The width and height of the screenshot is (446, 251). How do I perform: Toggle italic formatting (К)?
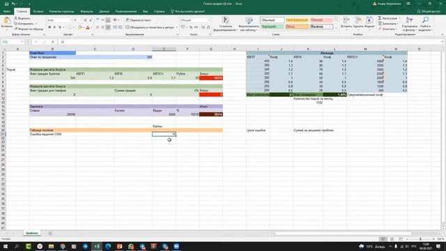pyautogui.click(x=54, y=27)
